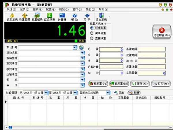Launch the 计算器 calculator tool

(62, 16)
